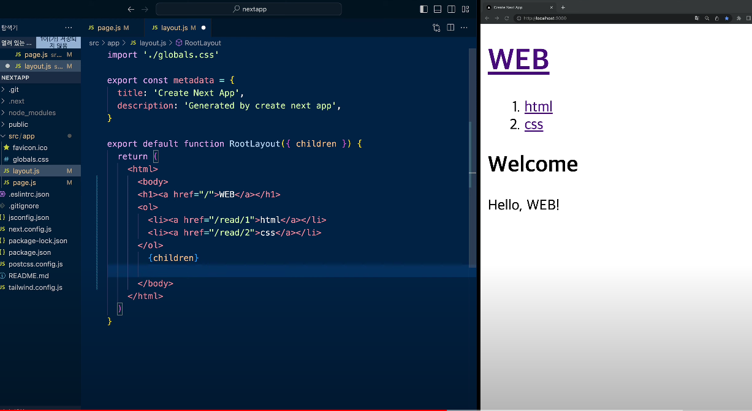
Task: Open the editor's more actions ellipsis
Action: (x=465, y=28)
